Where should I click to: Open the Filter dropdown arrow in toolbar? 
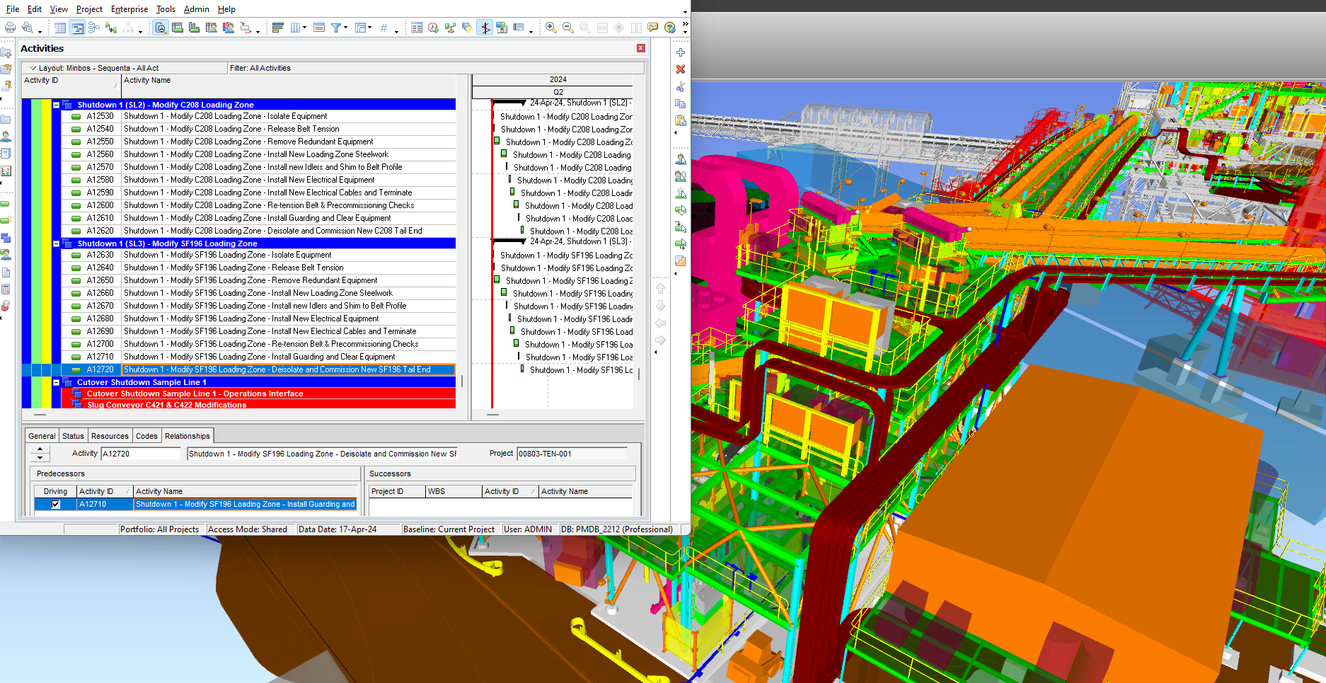[345, 28]
